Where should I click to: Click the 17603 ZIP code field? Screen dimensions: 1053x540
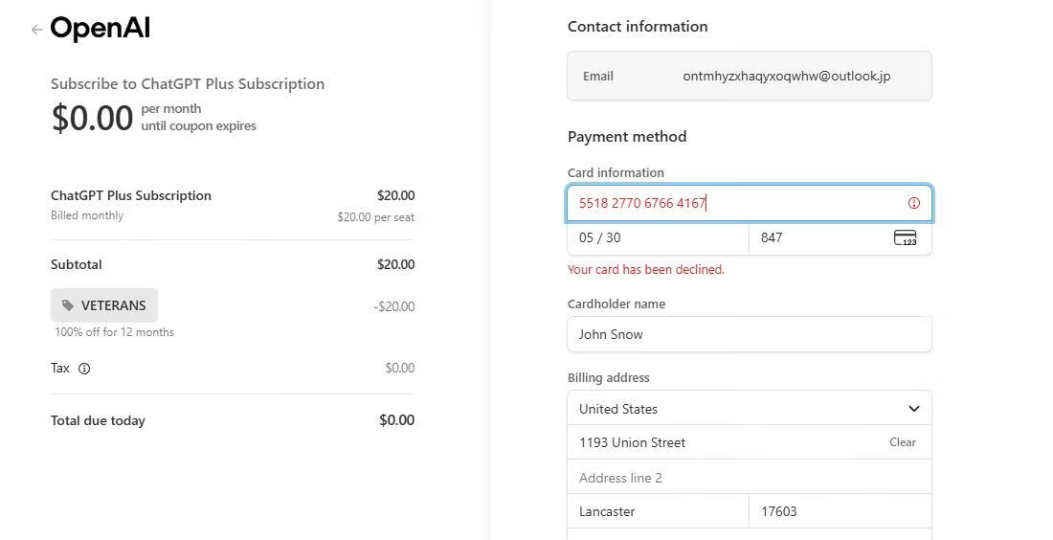click(840, 511)
